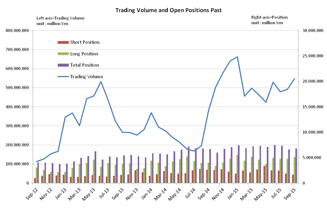Click the purple Total Position legend swatch
The height and width of the screenshot is (213, 327).
click(63, 65)
